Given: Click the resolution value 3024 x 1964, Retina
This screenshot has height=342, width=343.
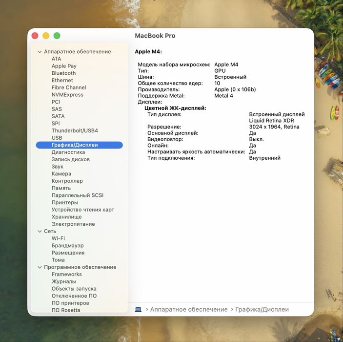Looking at the screenshot, I should click(274, 127).
